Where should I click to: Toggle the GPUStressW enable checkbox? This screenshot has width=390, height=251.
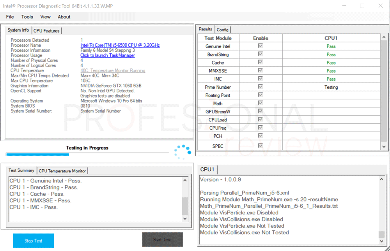pos(261,112)
